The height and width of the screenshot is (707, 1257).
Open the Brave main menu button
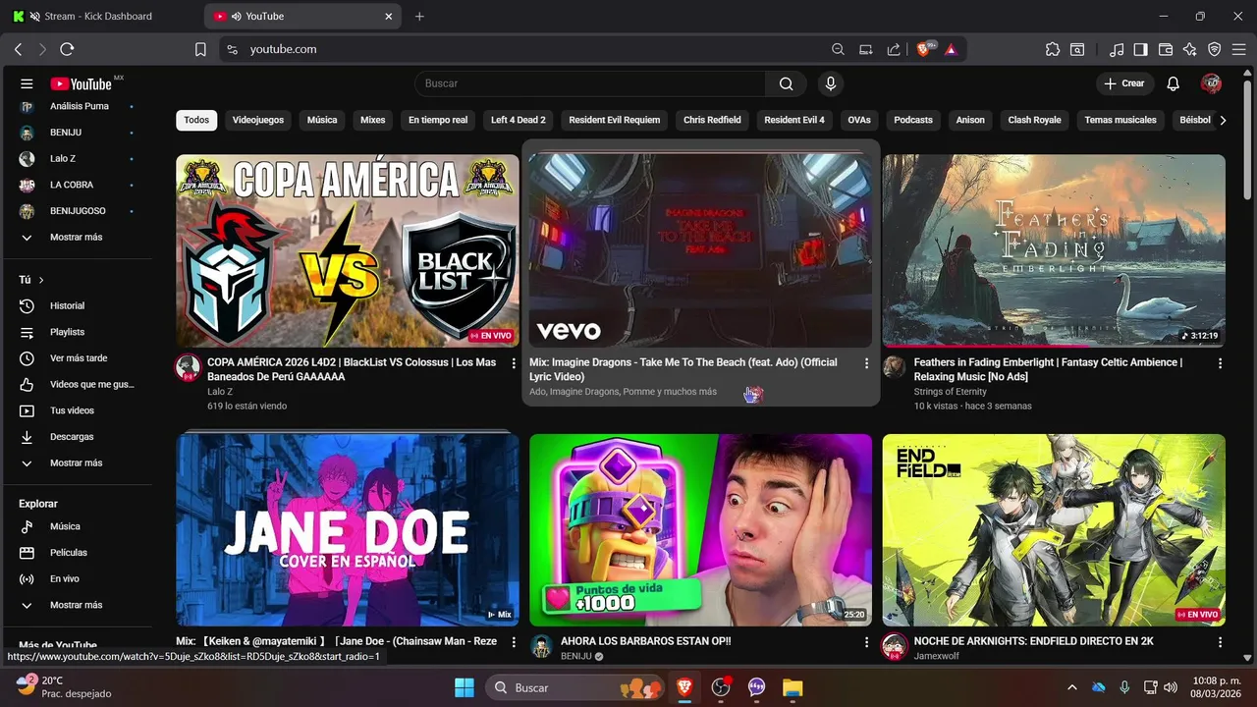pyautogui.click(x=1238, y=49)
